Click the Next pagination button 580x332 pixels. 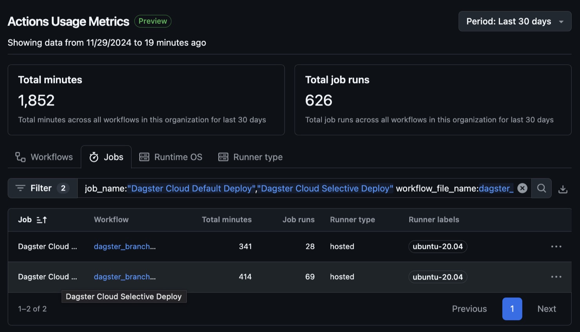point(547,309)
